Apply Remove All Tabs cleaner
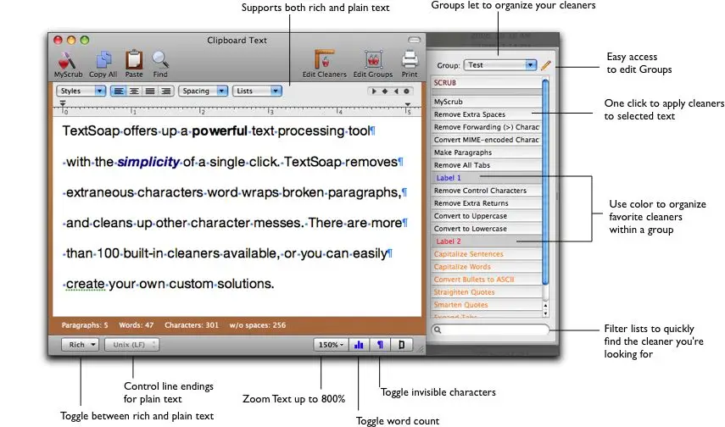725x427 pixels. click(487, 165)
